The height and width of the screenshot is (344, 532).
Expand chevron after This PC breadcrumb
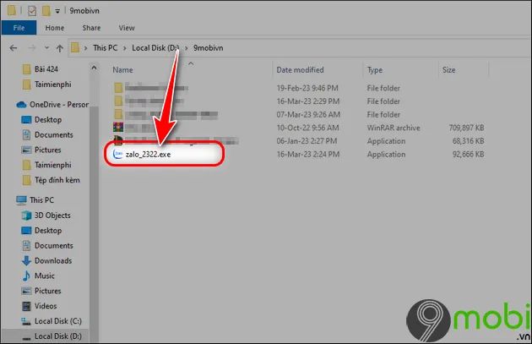tap(124, 48)
